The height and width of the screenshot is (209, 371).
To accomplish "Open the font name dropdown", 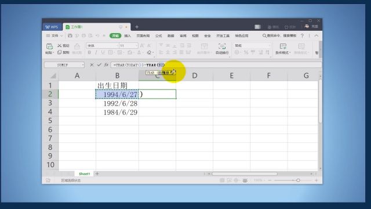I will tap(117, 45).
